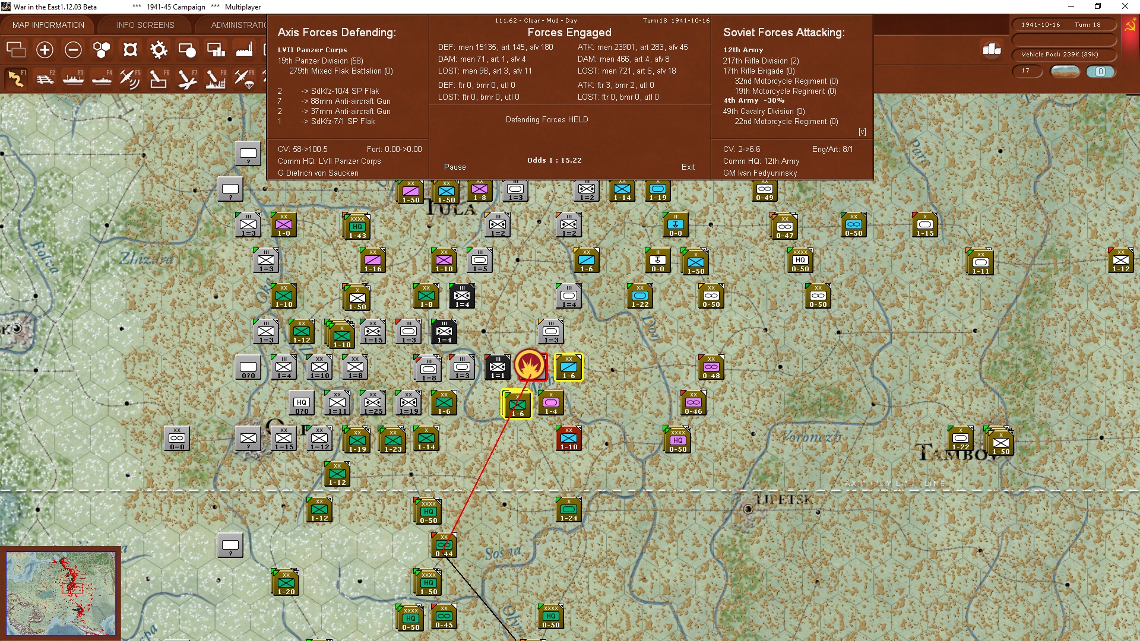Select the 0-49 unit counter
Image resolution: width=1140 pixels, height=641 pixels.
(765, 191)
